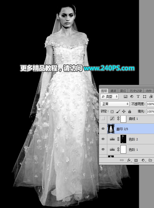This screenshot has width=154, height=208.
Task: Filter layers by shape layer icon
Action: click(144, 96)
